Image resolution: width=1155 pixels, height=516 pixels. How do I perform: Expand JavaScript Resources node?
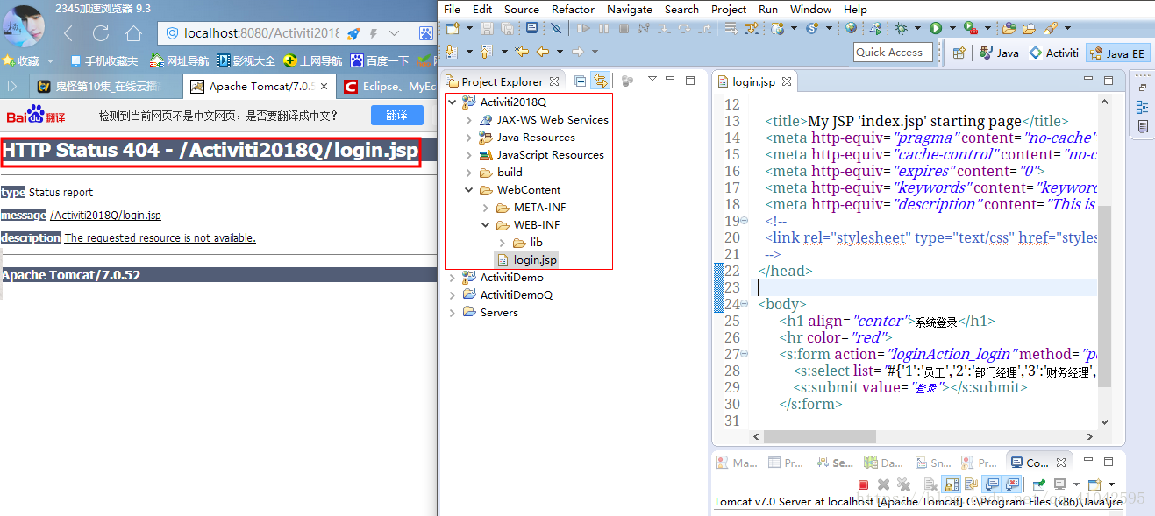[469, 155]
